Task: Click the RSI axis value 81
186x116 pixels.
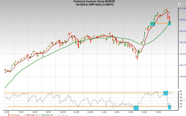Action: (181, 91)
